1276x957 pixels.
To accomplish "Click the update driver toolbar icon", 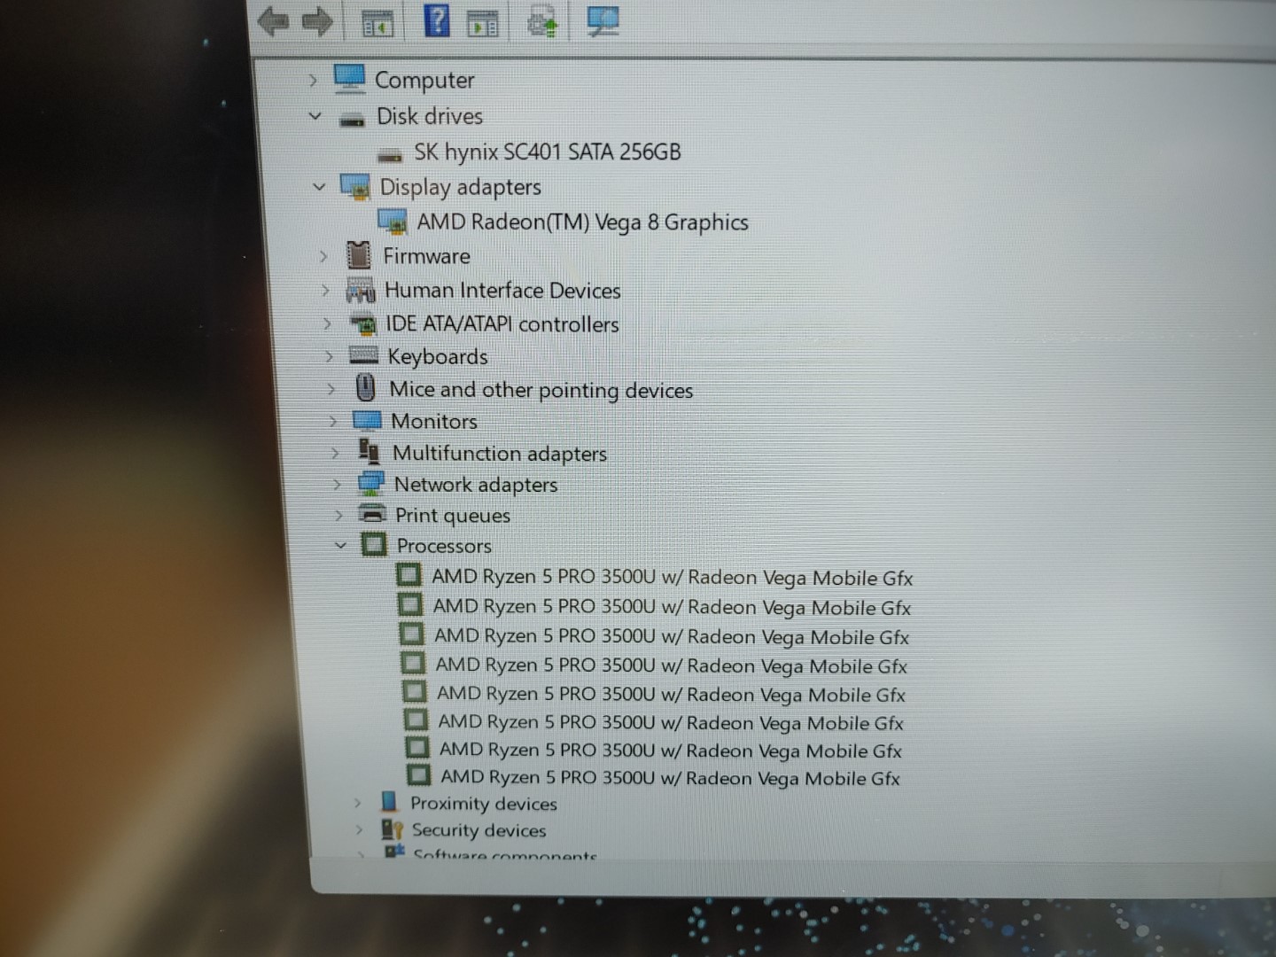I will pos(542,21).
